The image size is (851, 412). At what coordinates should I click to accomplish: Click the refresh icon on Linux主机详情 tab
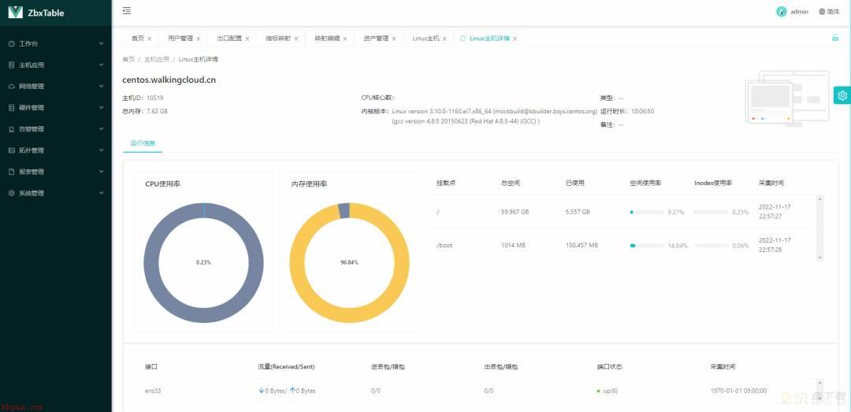point(463,39)
